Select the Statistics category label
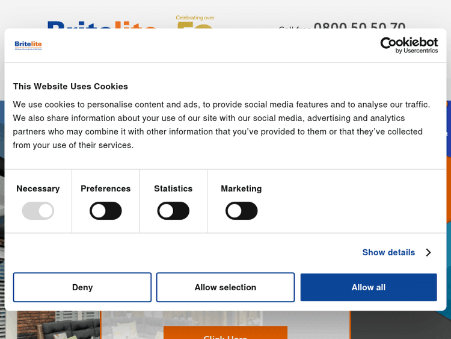This screenshot has width=451, height=339. 173,188
